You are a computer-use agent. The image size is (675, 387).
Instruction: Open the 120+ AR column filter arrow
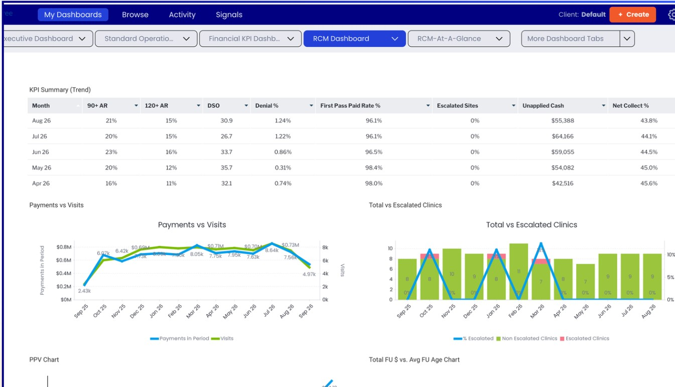click(x=199, y=106)
